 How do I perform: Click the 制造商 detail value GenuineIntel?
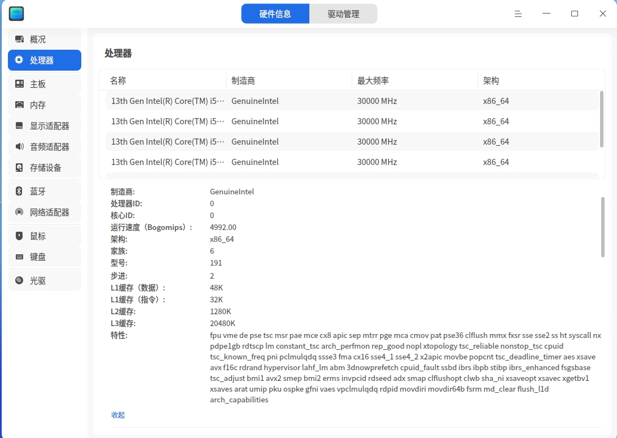tap(232, 192)
